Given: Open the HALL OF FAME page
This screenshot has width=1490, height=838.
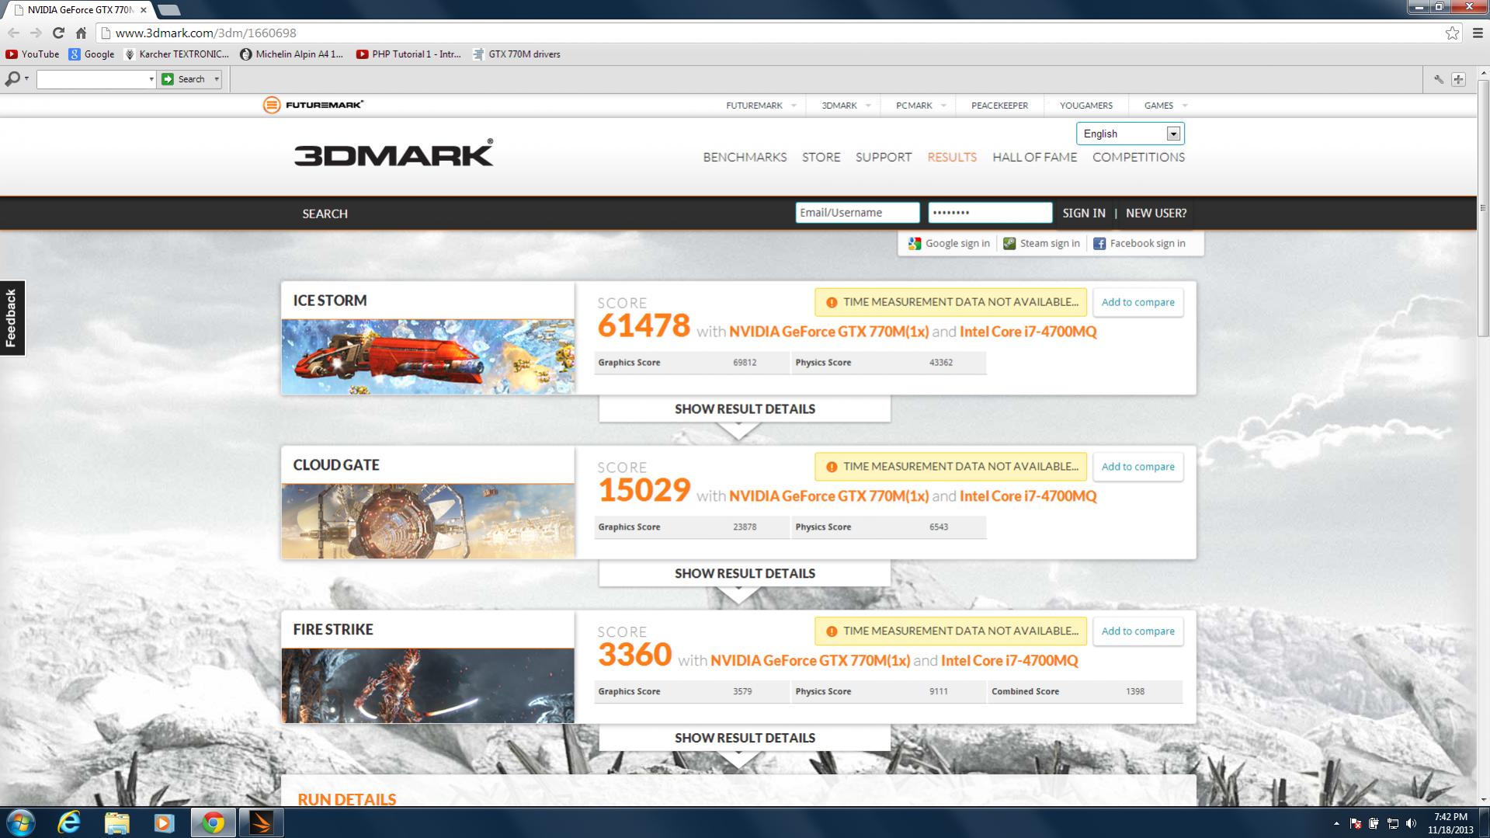Looking at the screenshot, I should pyautogui.click(x=1034, y=157).
